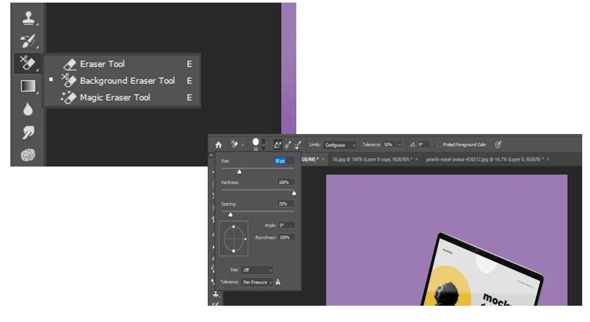Select Sampling: Background Swatch icon
This screenshot has height=322, width=590.
tap(298, 144)
